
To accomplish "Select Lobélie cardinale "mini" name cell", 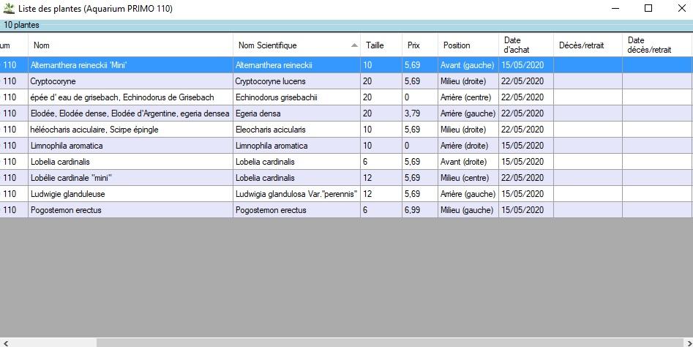I will point(131,178).
